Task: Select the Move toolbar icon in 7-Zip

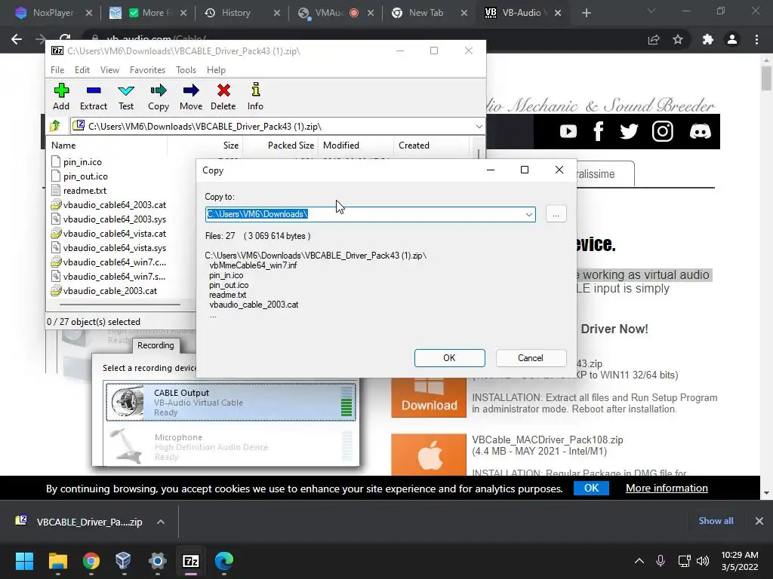Action: tap(191, 96)
